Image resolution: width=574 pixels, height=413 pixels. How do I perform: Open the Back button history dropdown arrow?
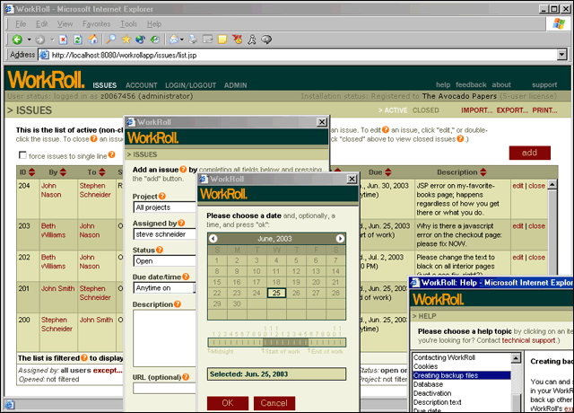[29, 40]
